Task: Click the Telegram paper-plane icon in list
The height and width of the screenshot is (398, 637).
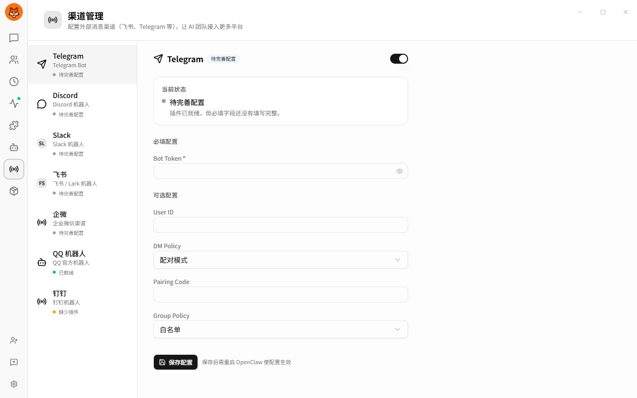Action: pos(42,64)
